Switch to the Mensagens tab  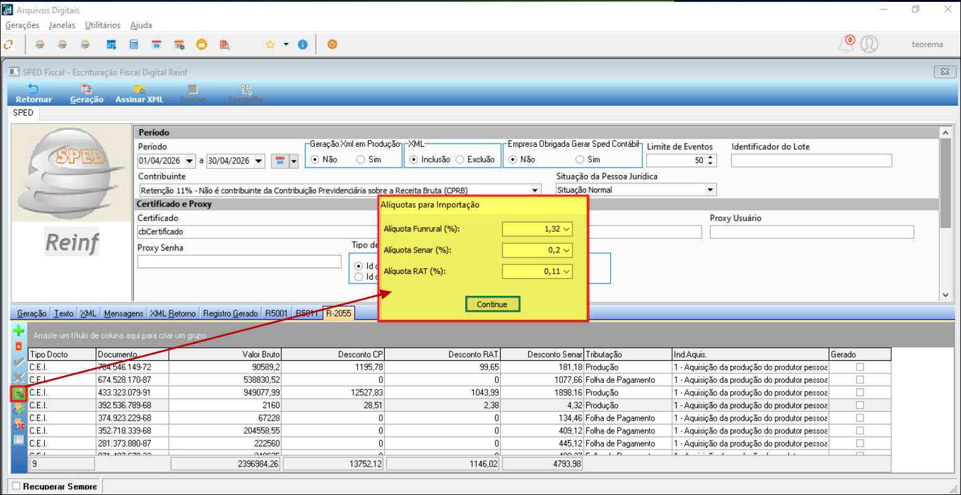[124, 314]
